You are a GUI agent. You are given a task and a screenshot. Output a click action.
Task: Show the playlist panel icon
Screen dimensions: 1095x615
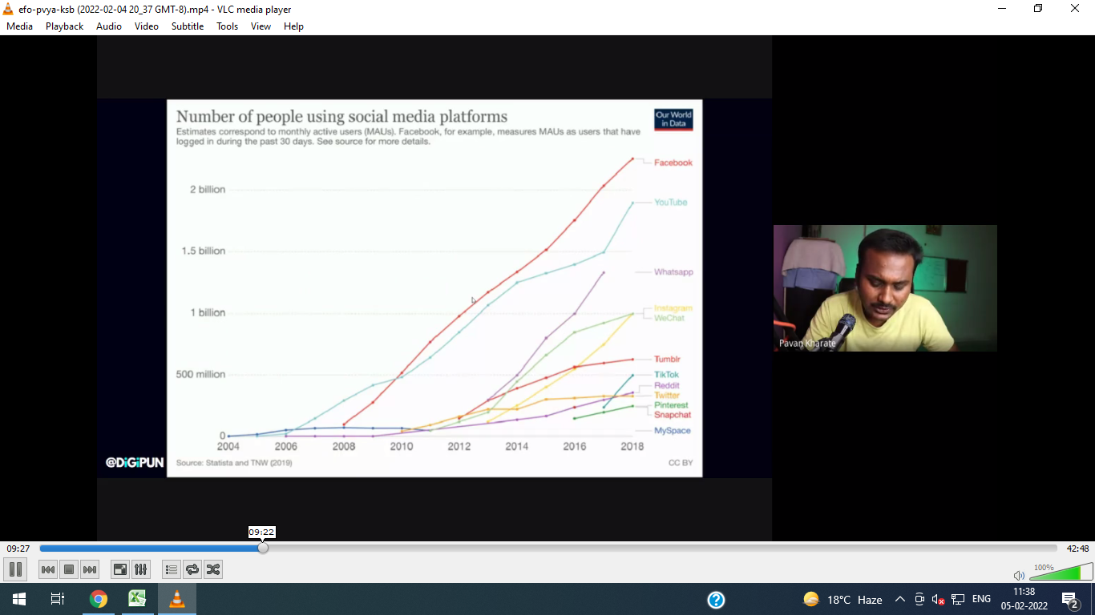point(172,569)
